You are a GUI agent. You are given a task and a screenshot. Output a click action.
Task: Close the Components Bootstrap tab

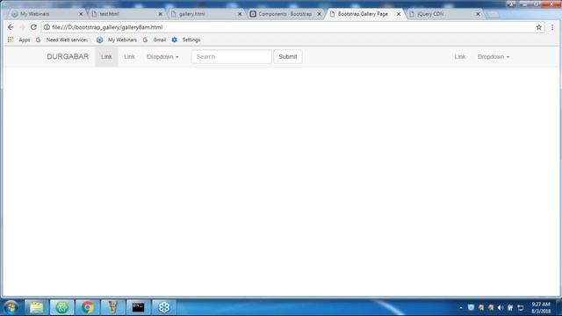tap(319, 14)
